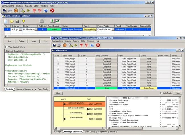
Task: Click red MSG icon in HLR toolbar
Action: [34, 11]
